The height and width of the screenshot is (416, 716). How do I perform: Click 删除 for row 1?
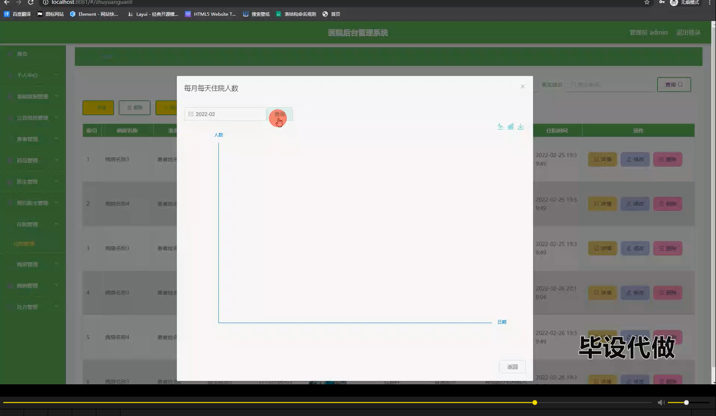(668, 159)
